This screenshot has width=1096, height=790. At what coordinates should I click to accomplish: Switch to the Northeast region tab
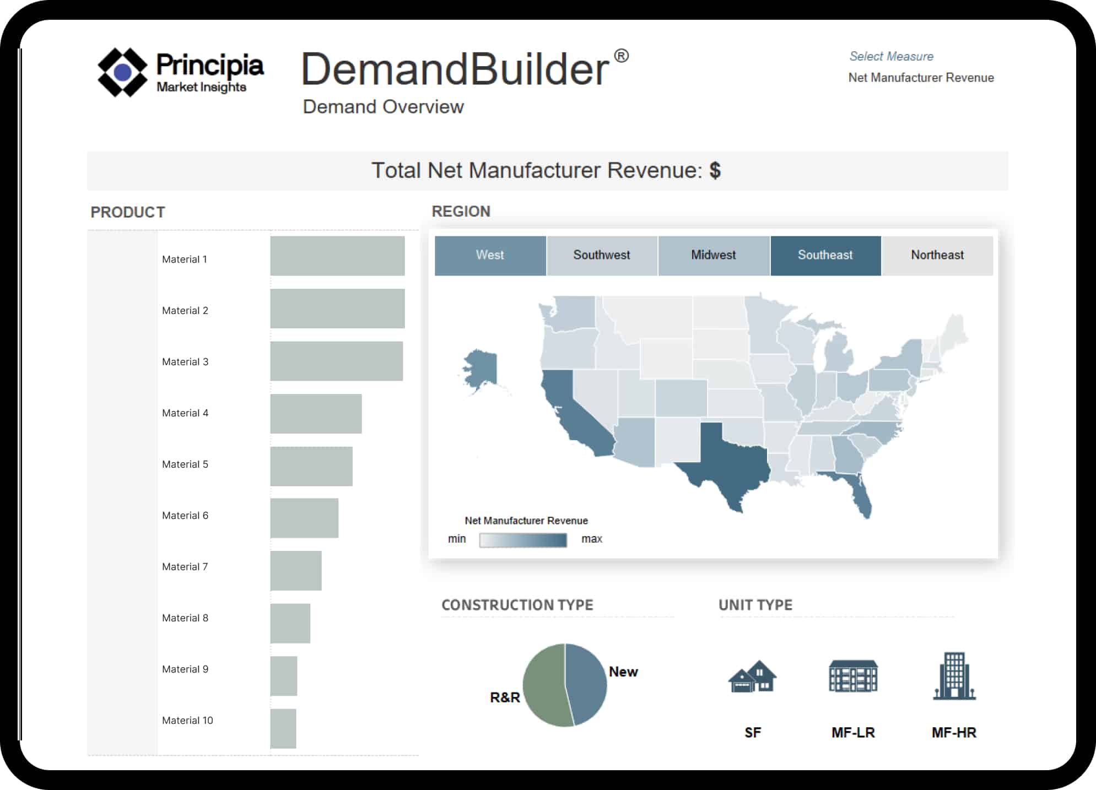tap(937, 255)
